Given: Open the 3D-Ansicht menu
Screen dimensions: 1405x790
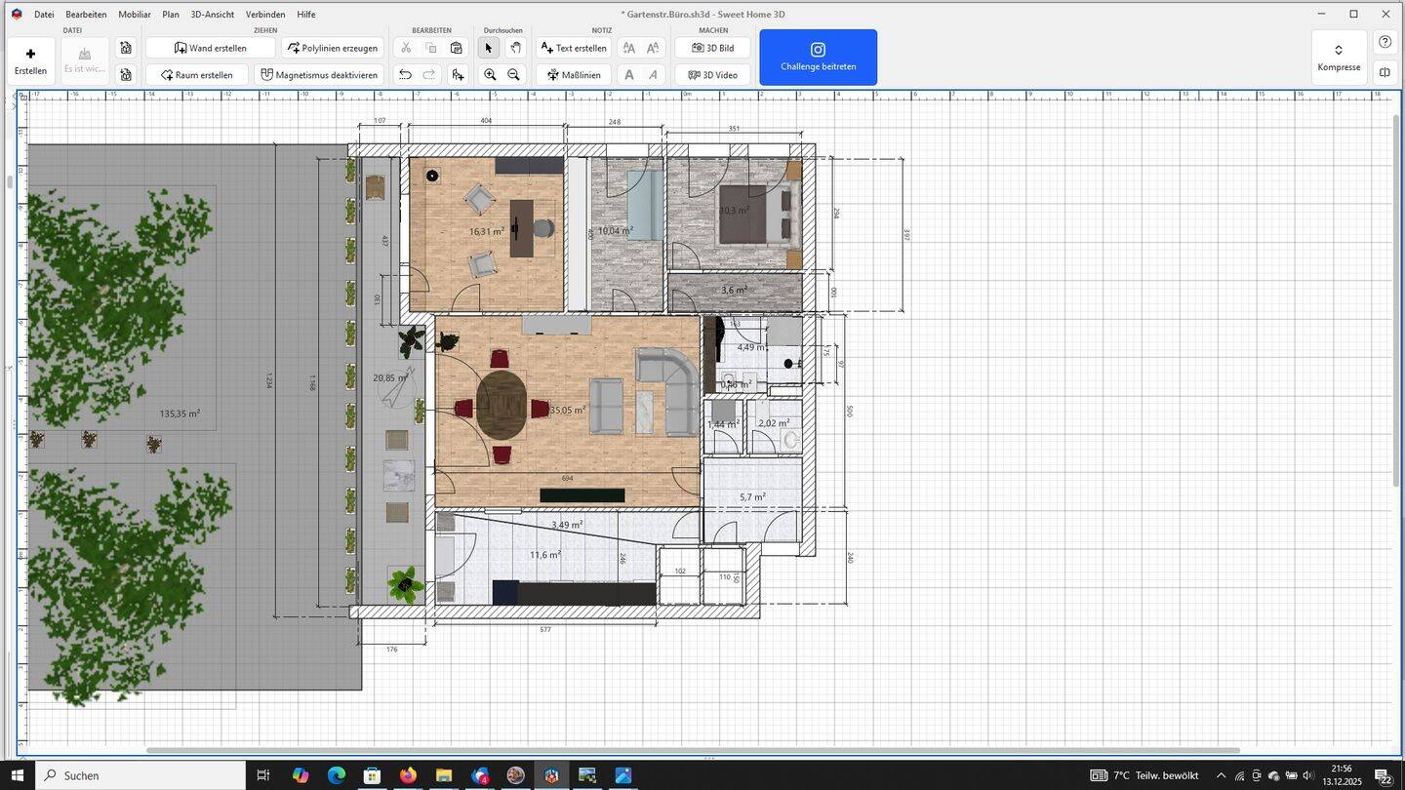Looking at the screenshot, I should pos(212,15).
